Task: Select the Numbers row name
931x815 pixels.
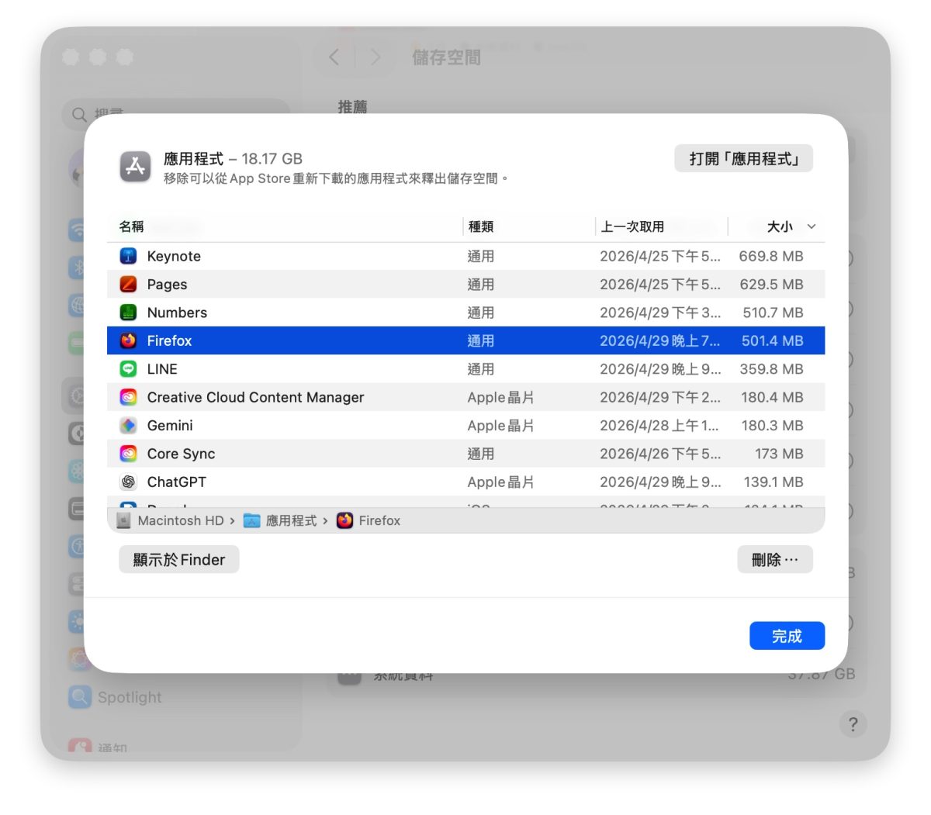Action: (x=177, y=313)
